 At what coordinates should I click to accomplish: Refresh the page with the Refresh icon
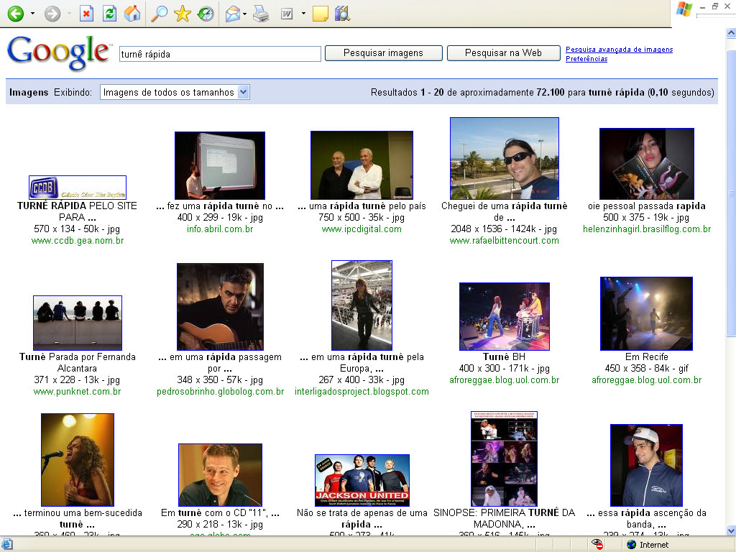109,14
